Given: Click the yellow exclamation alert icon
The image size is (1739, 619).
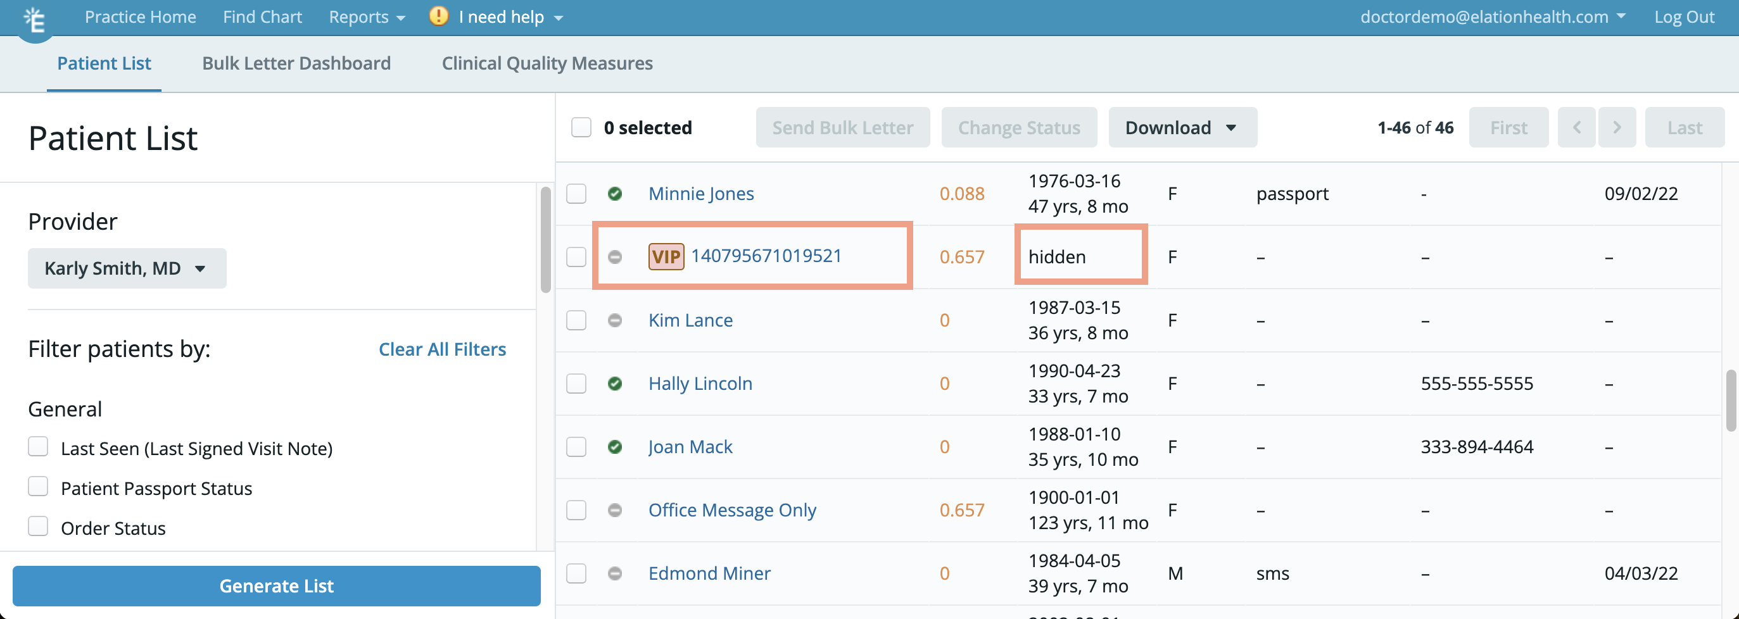Looking at the screenshot, I should point(438,16).
